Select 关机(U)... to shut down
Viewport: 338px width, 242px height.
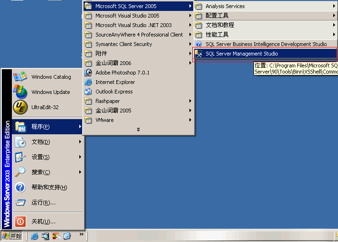tap(47, 222)
